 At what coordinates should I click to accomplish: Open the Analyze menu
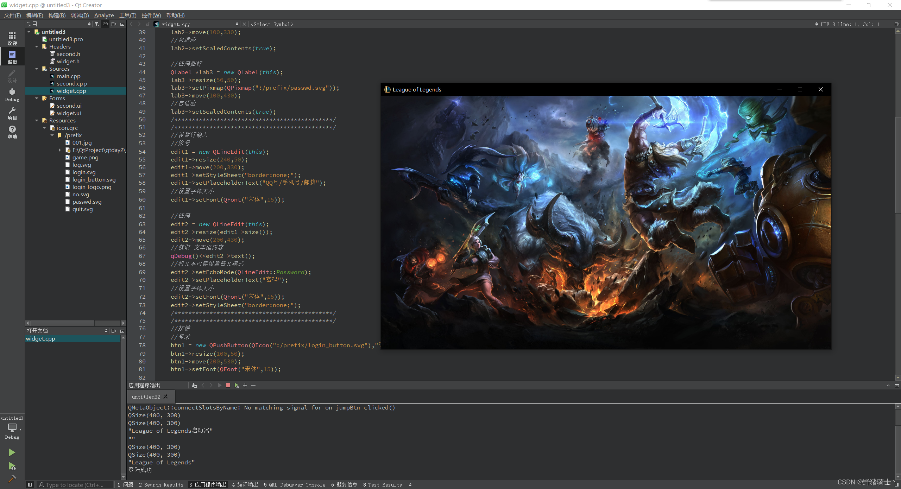(x=104, y=15)
